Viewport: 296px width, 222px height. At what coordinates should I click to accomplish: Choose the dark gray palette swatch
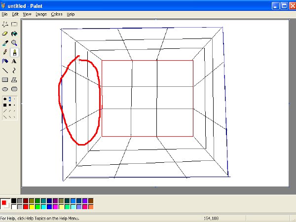tap(20, 201)
